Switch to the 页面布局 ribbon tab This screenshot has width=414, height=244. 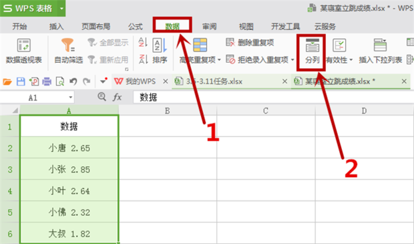point(96,27)
